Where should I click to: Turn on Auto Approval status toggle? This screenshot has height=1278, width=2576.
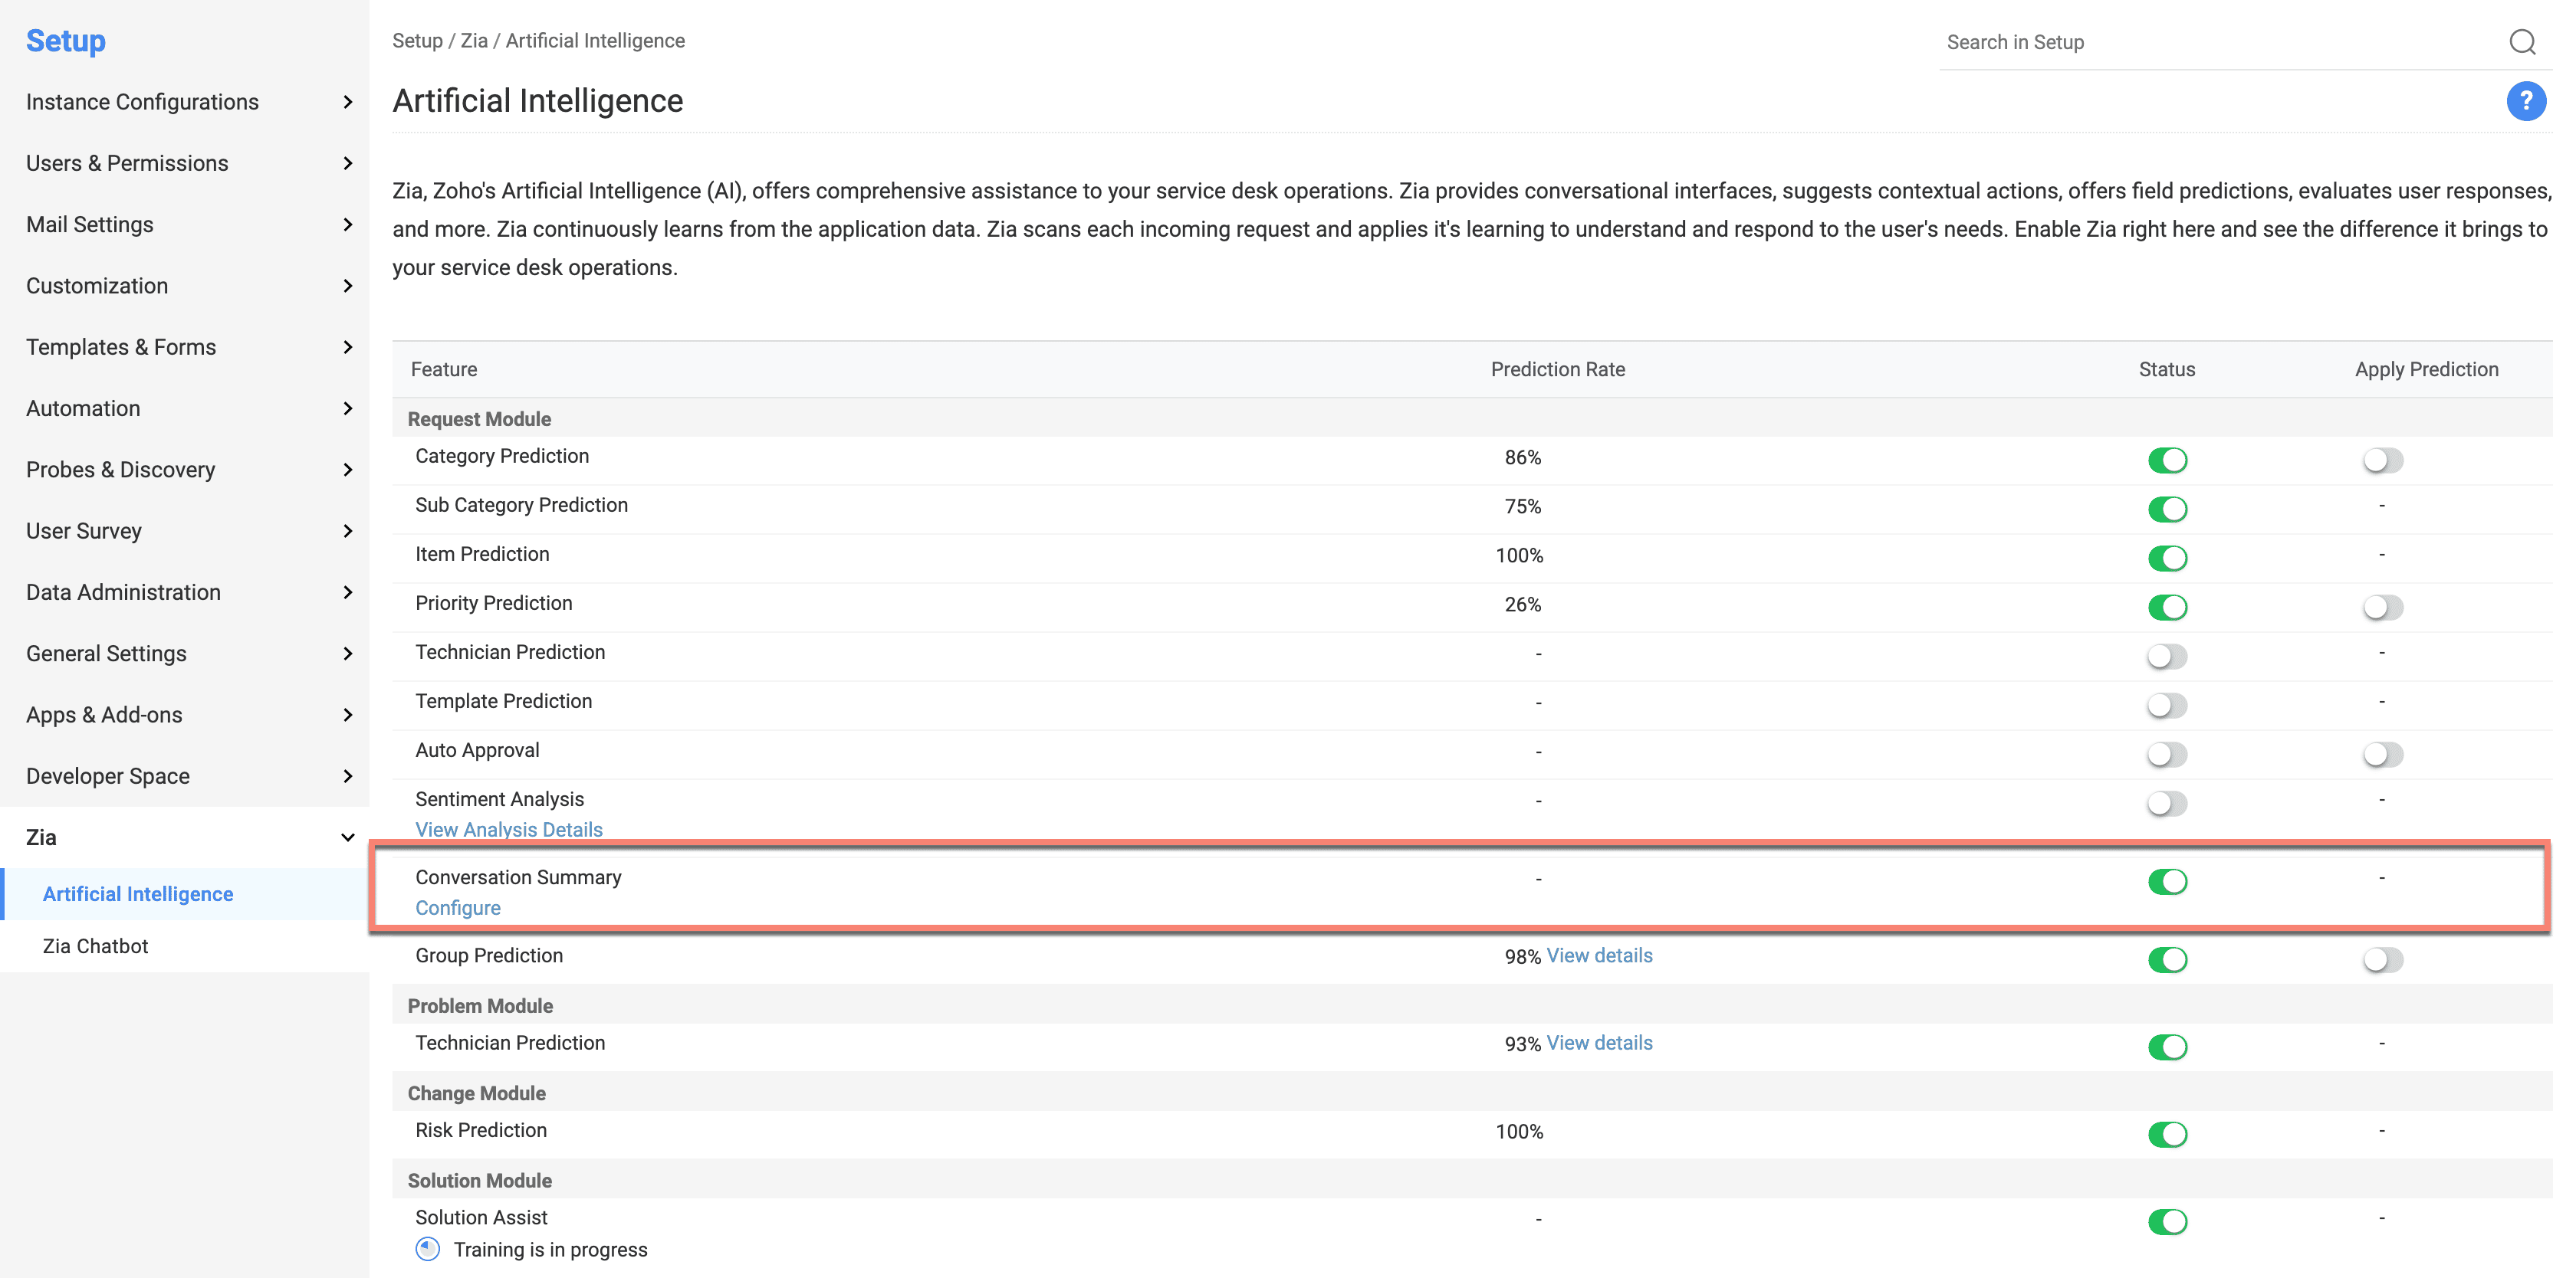(2167, 753)
